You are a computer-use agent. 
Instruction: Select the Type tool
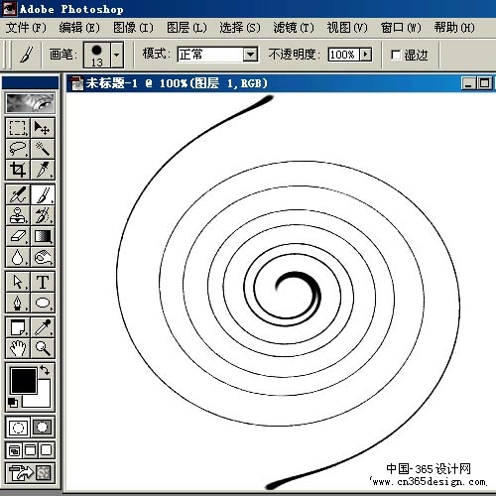[x=43, y=282]
